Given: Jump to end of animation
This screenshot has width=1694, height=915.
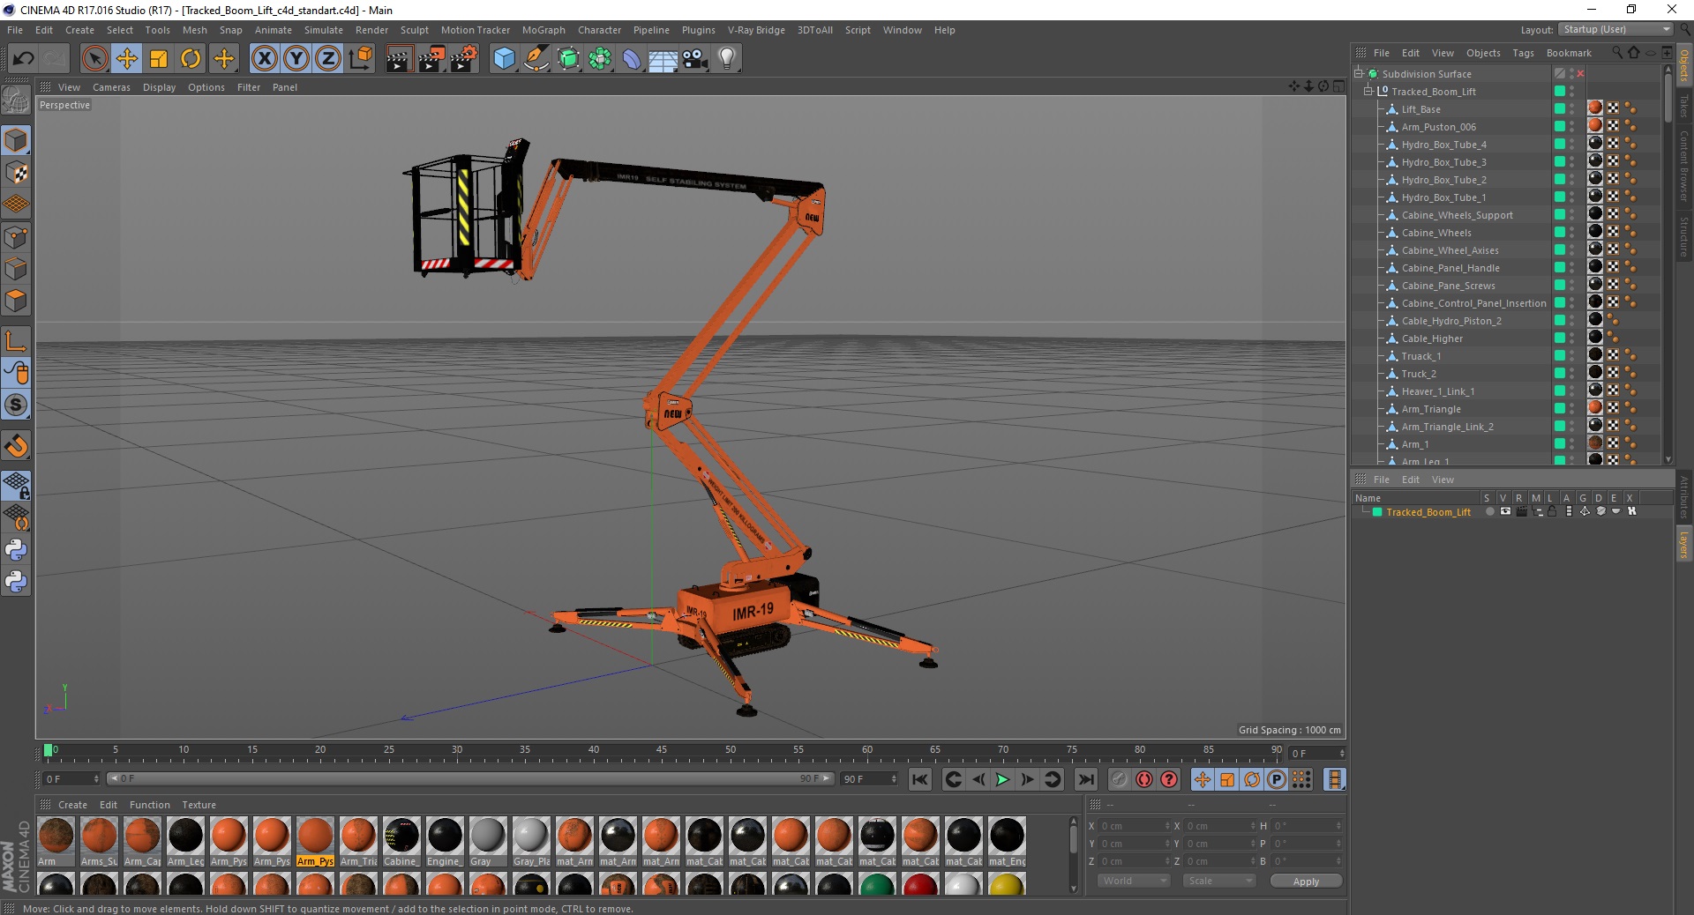Looking at the screenshot, I should tap(1086, 779).
